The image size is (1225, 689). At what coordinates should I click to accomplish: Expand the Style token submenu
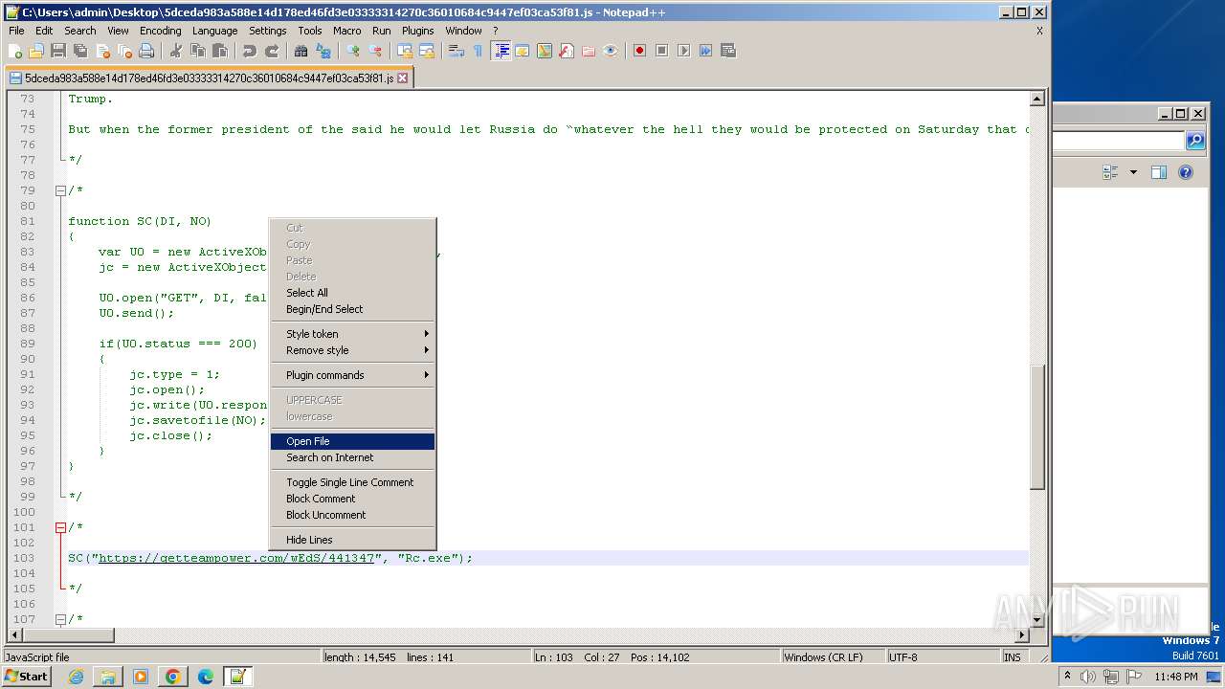pyautogui.click(x=353, y=334)
